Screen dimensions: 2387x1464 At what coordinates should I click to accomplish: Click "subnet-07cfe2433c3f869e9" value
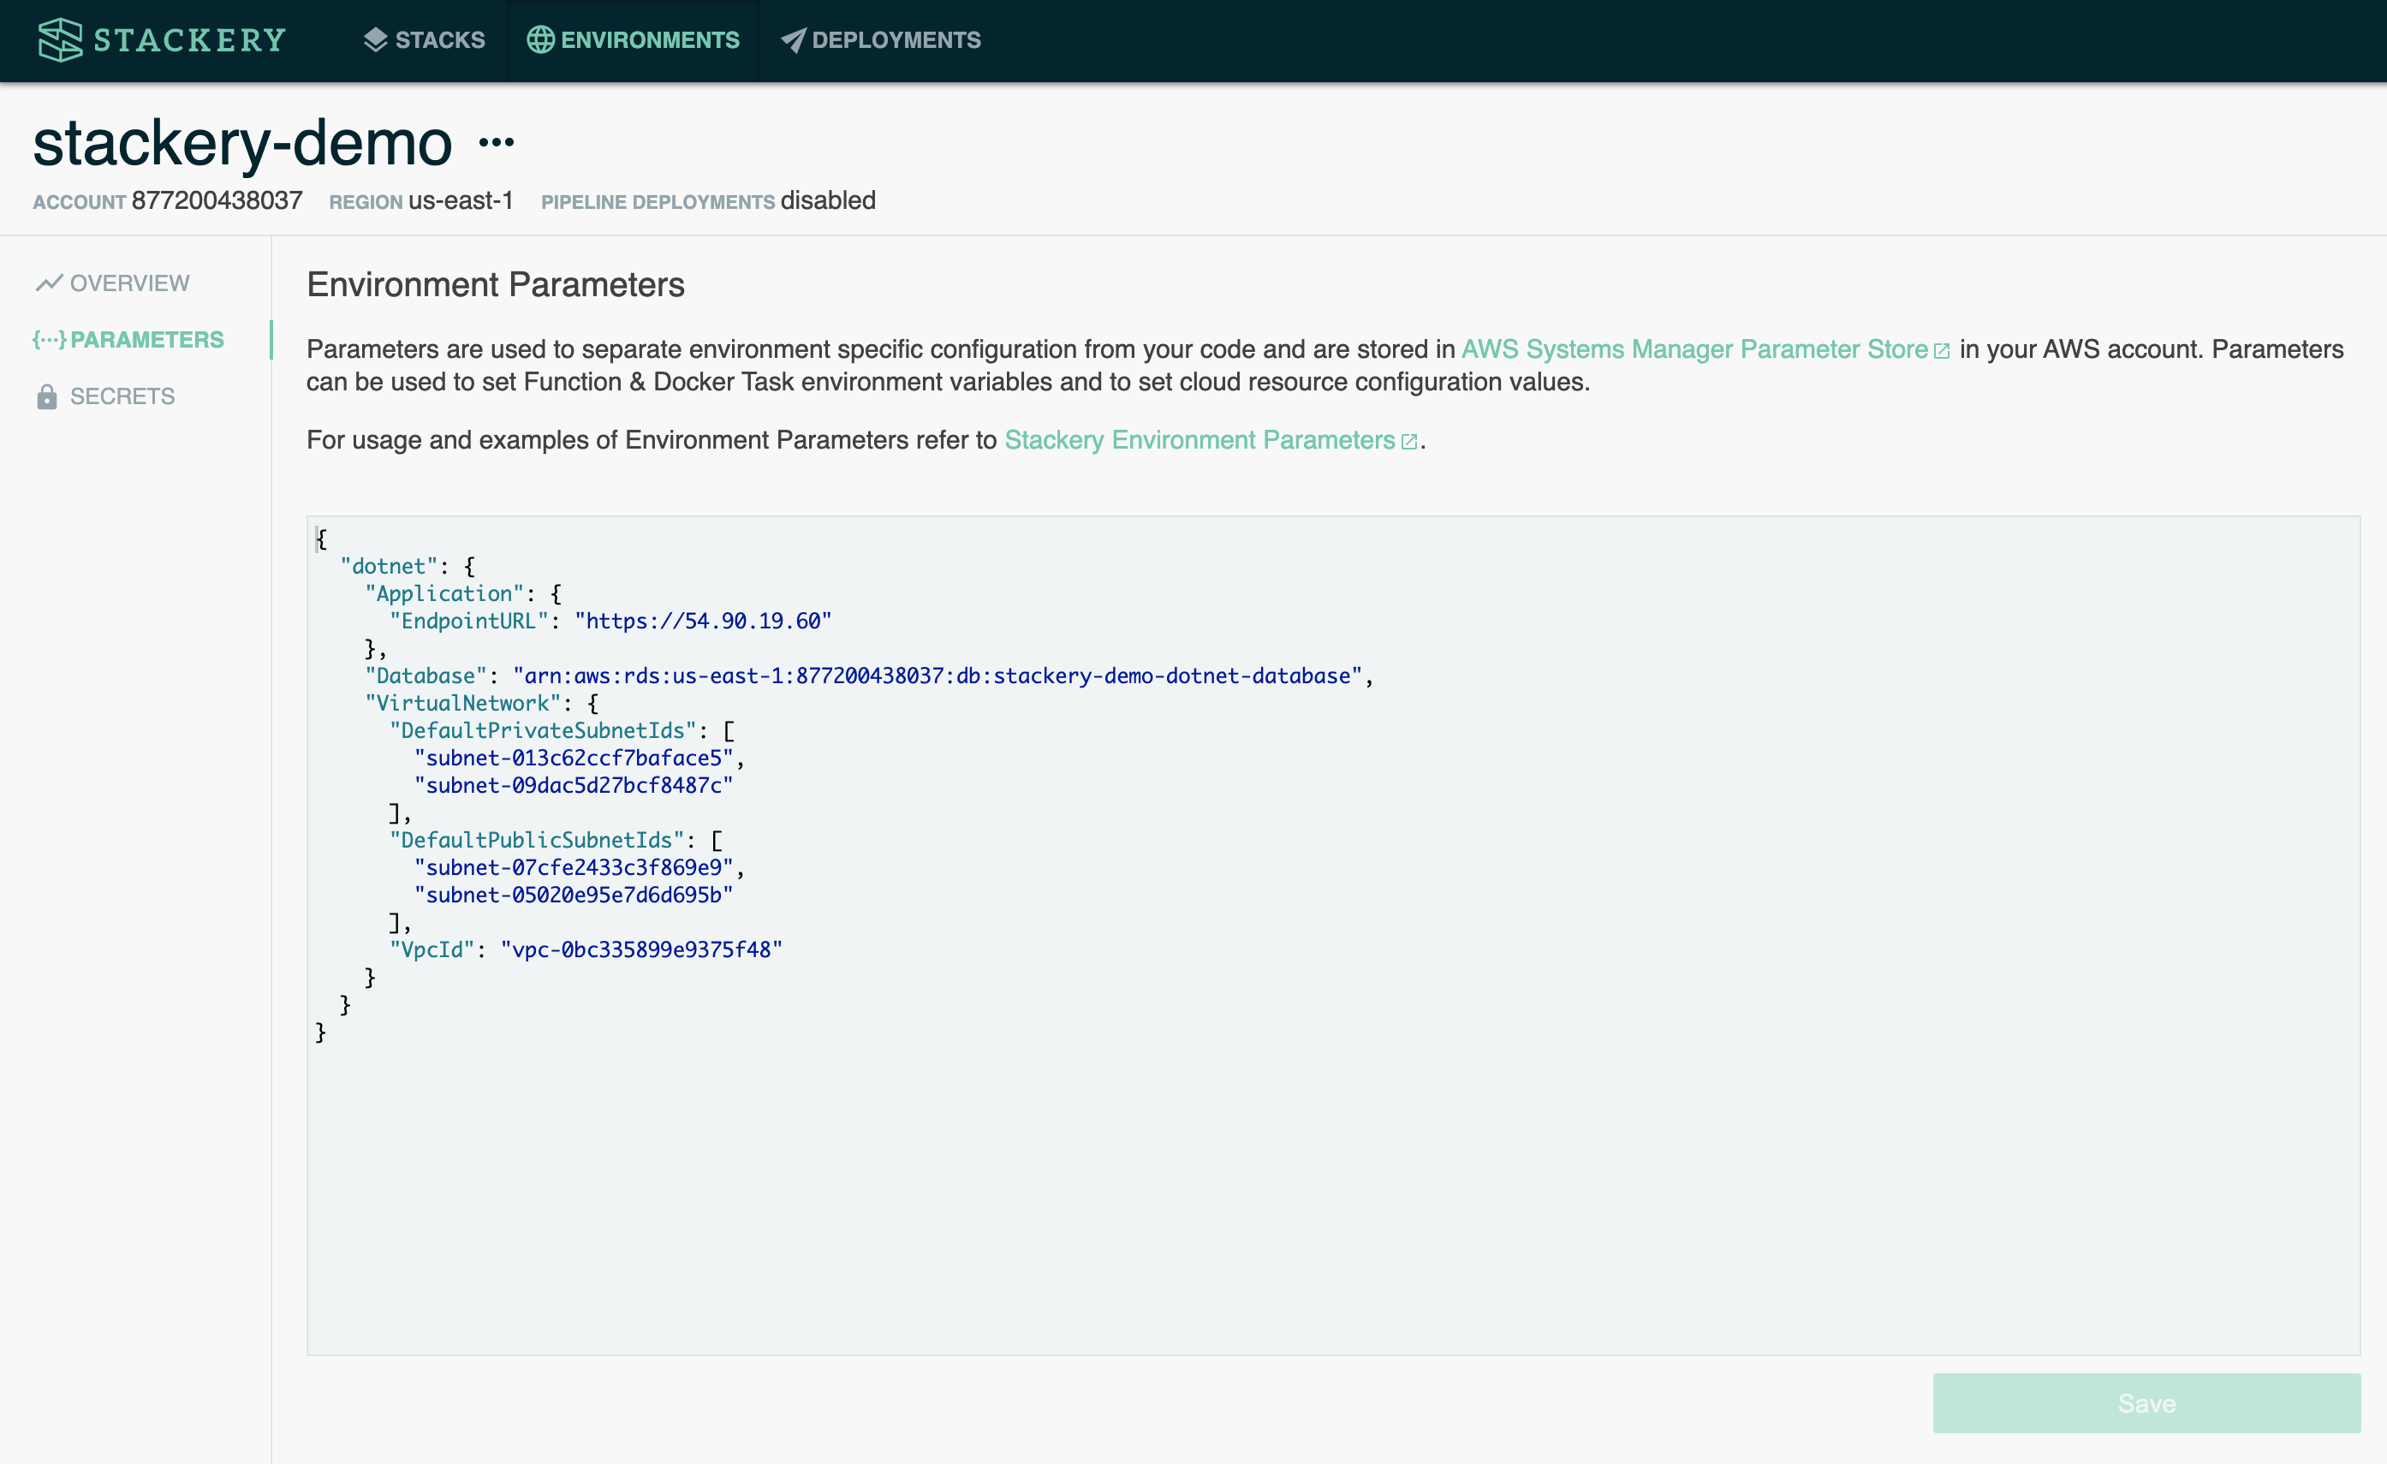[574, 867]
